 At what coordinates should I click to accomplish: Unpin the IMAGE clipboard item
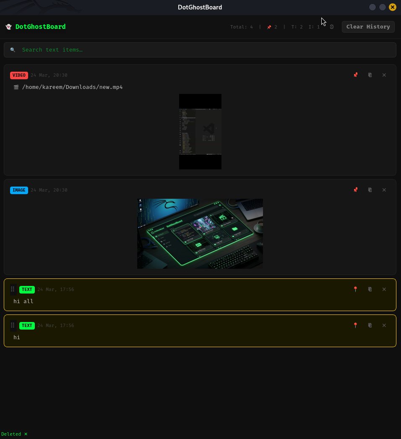point(355,190)
